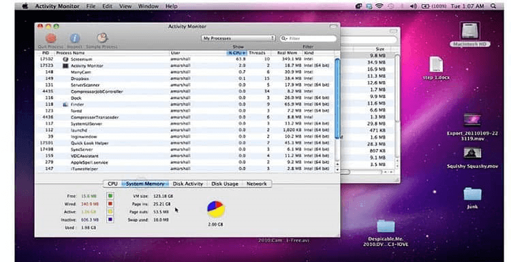Sort by the User column header
This screenshot has width=511, height=262.
(198, 52)
